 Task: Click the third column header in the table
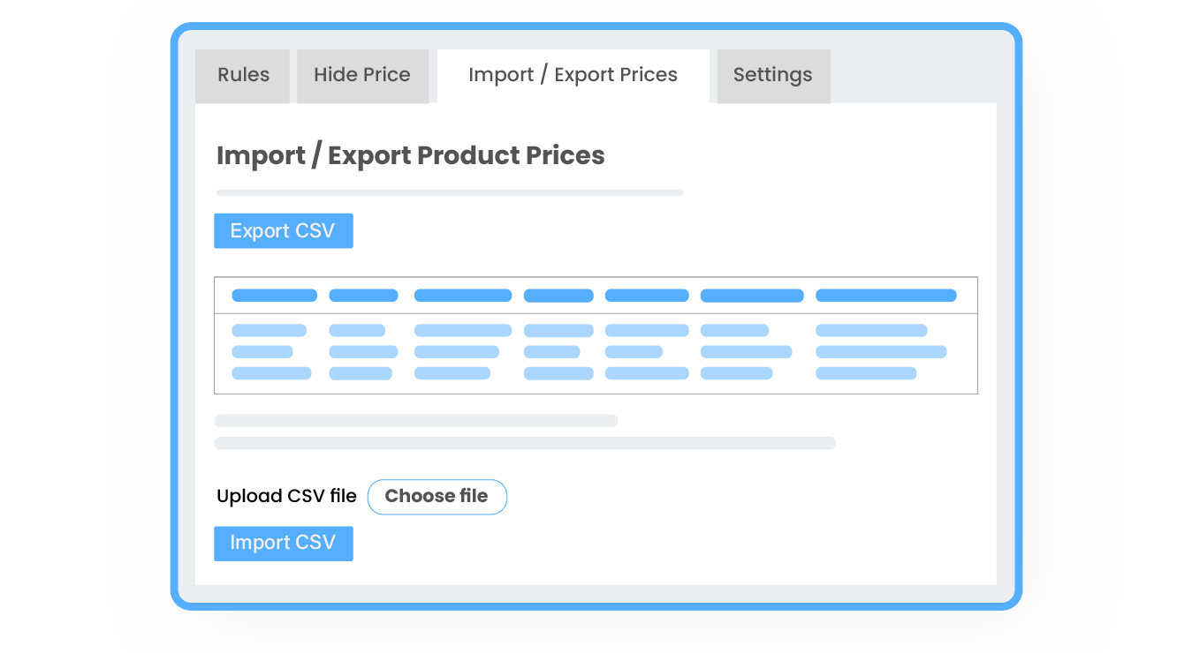tap(462, 296)
